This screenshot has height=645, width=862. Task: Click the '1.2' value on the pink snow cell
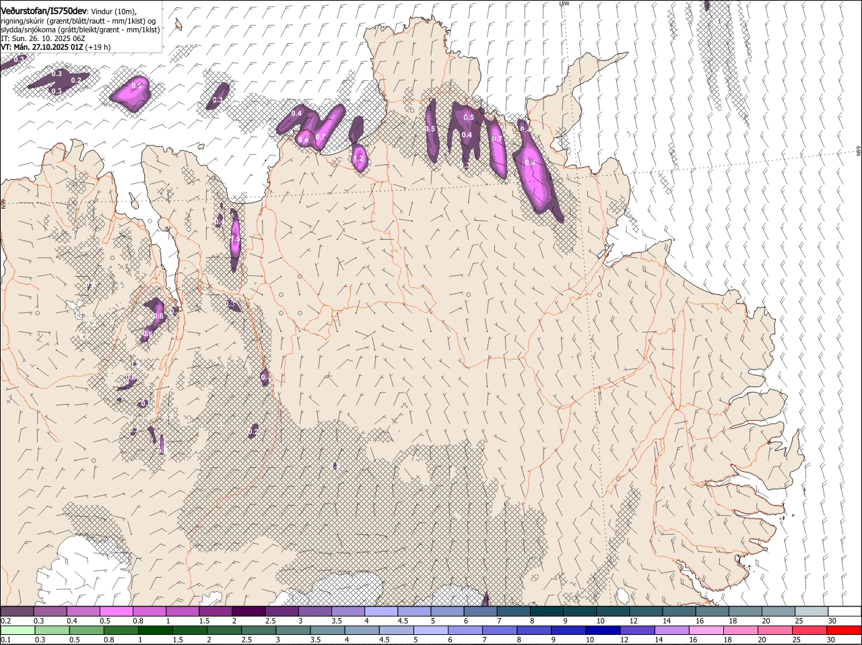click(359, 159)
